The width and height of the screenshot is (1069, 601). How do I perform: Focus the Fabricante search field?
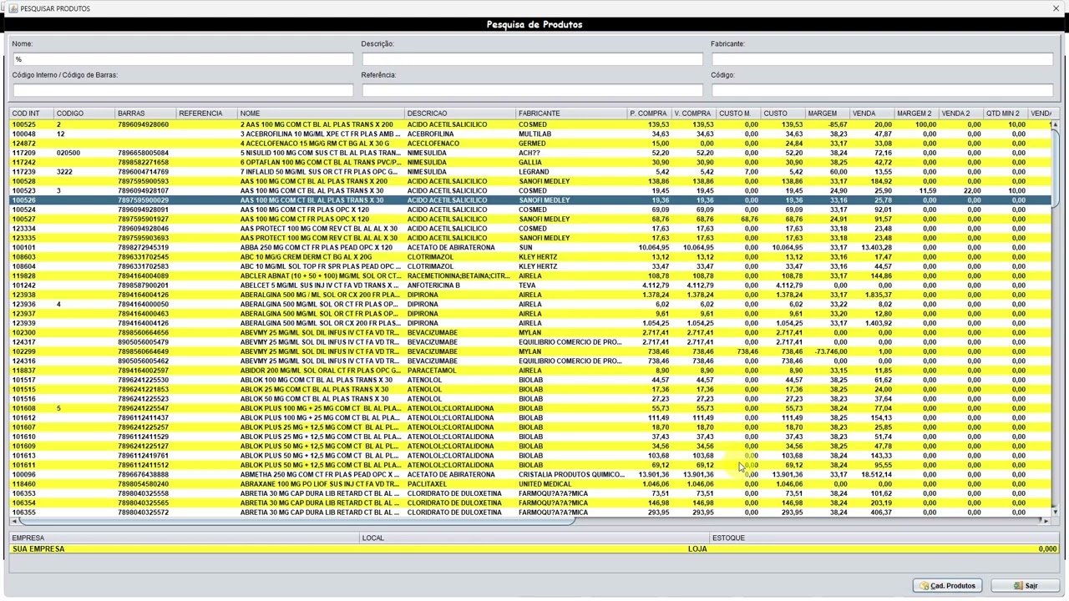click(x=882, y=59)
